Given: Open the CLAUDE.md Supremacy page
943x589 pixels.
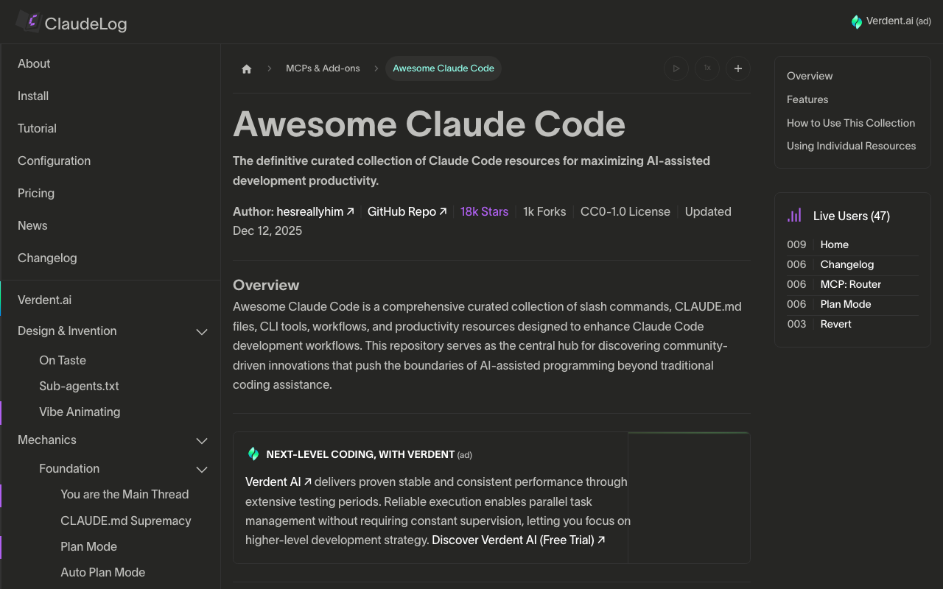Looking at the screenshot, I should pos(125,521).
